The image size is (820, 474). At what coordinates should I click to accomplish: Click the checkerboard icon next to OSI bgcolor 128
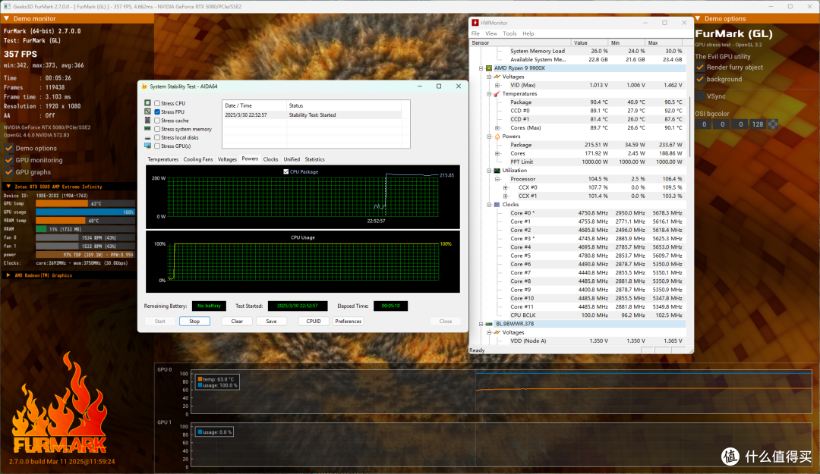(x=773, y=124)
